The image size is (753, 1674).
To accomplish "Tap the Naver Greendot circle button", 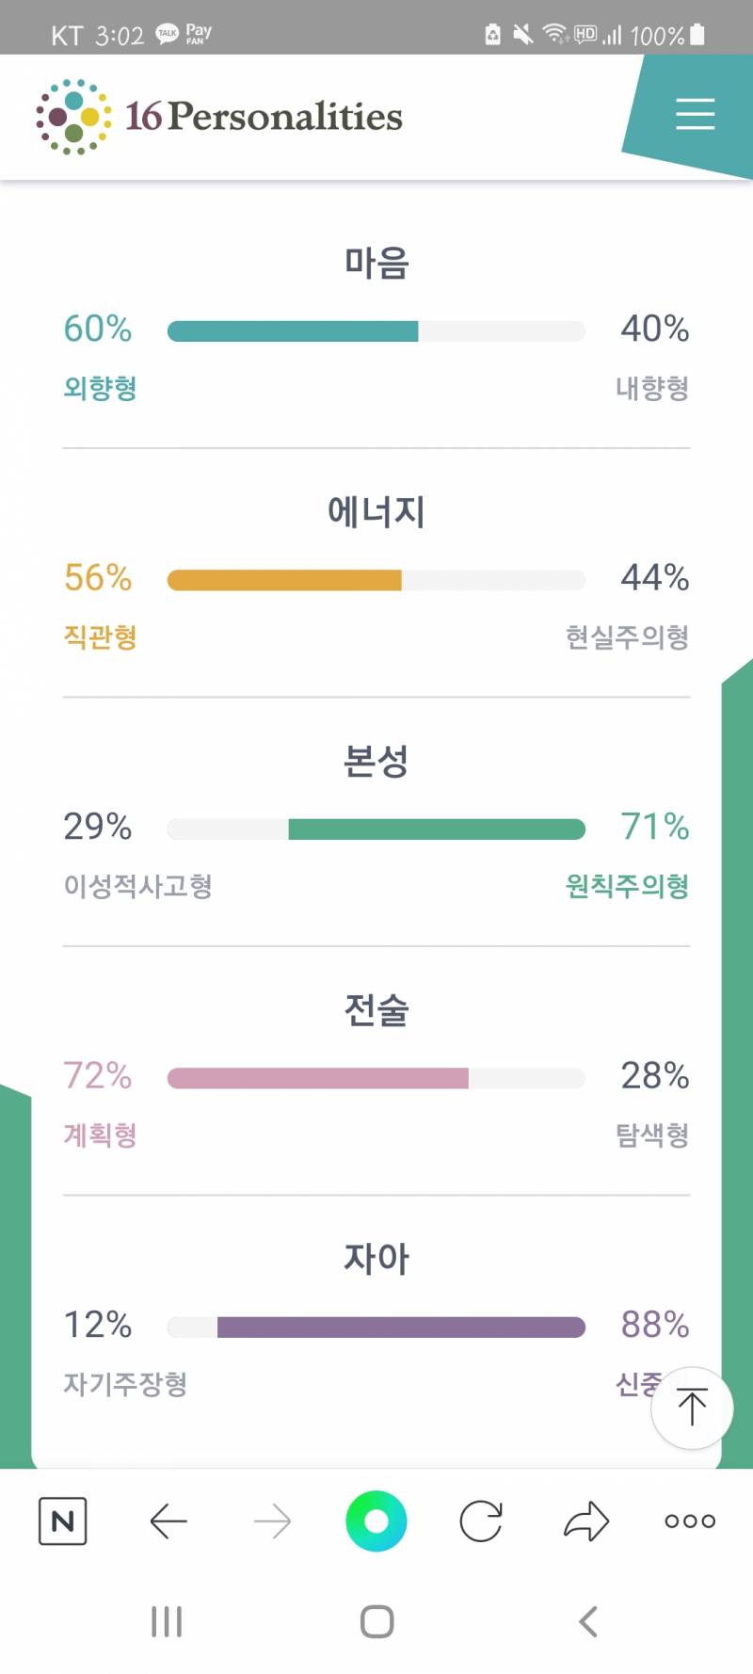I will coord(376,1521).
